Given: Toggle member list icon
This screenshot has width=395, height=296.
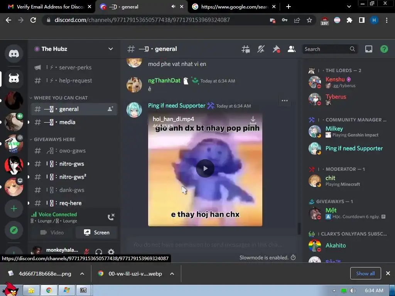Looking at the screenshot, I should click(x=292, y=49).
